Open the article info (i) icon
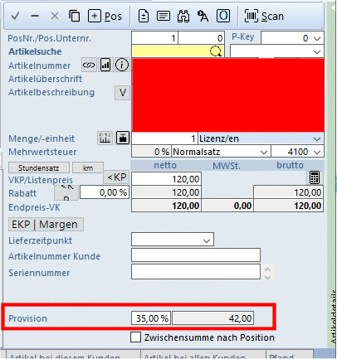Viewport: 337px width, 359px height. point(122,65)
